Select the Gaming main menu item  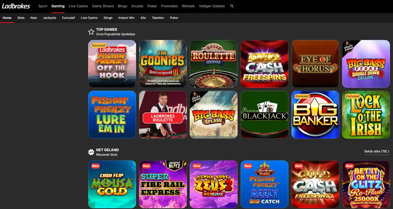[58, 6]
